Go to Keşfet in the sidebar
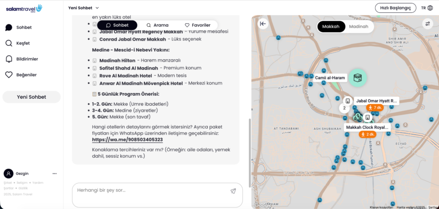The height and width of the screenshot is (209, 439). point(23,43)
